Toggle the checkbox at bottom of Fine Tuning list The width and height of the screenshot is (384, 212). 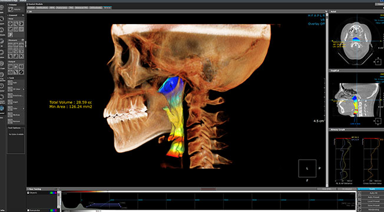point(28,210)
